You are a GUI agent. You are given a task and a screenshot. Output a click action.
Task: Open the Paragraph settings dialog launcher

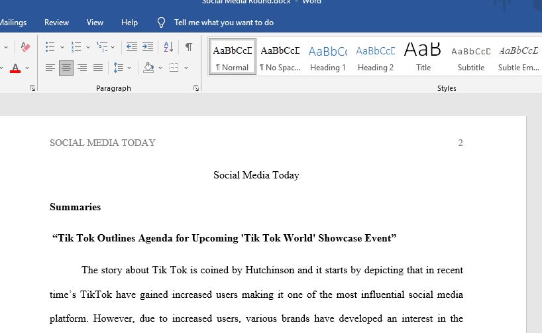tap(196, 88)
